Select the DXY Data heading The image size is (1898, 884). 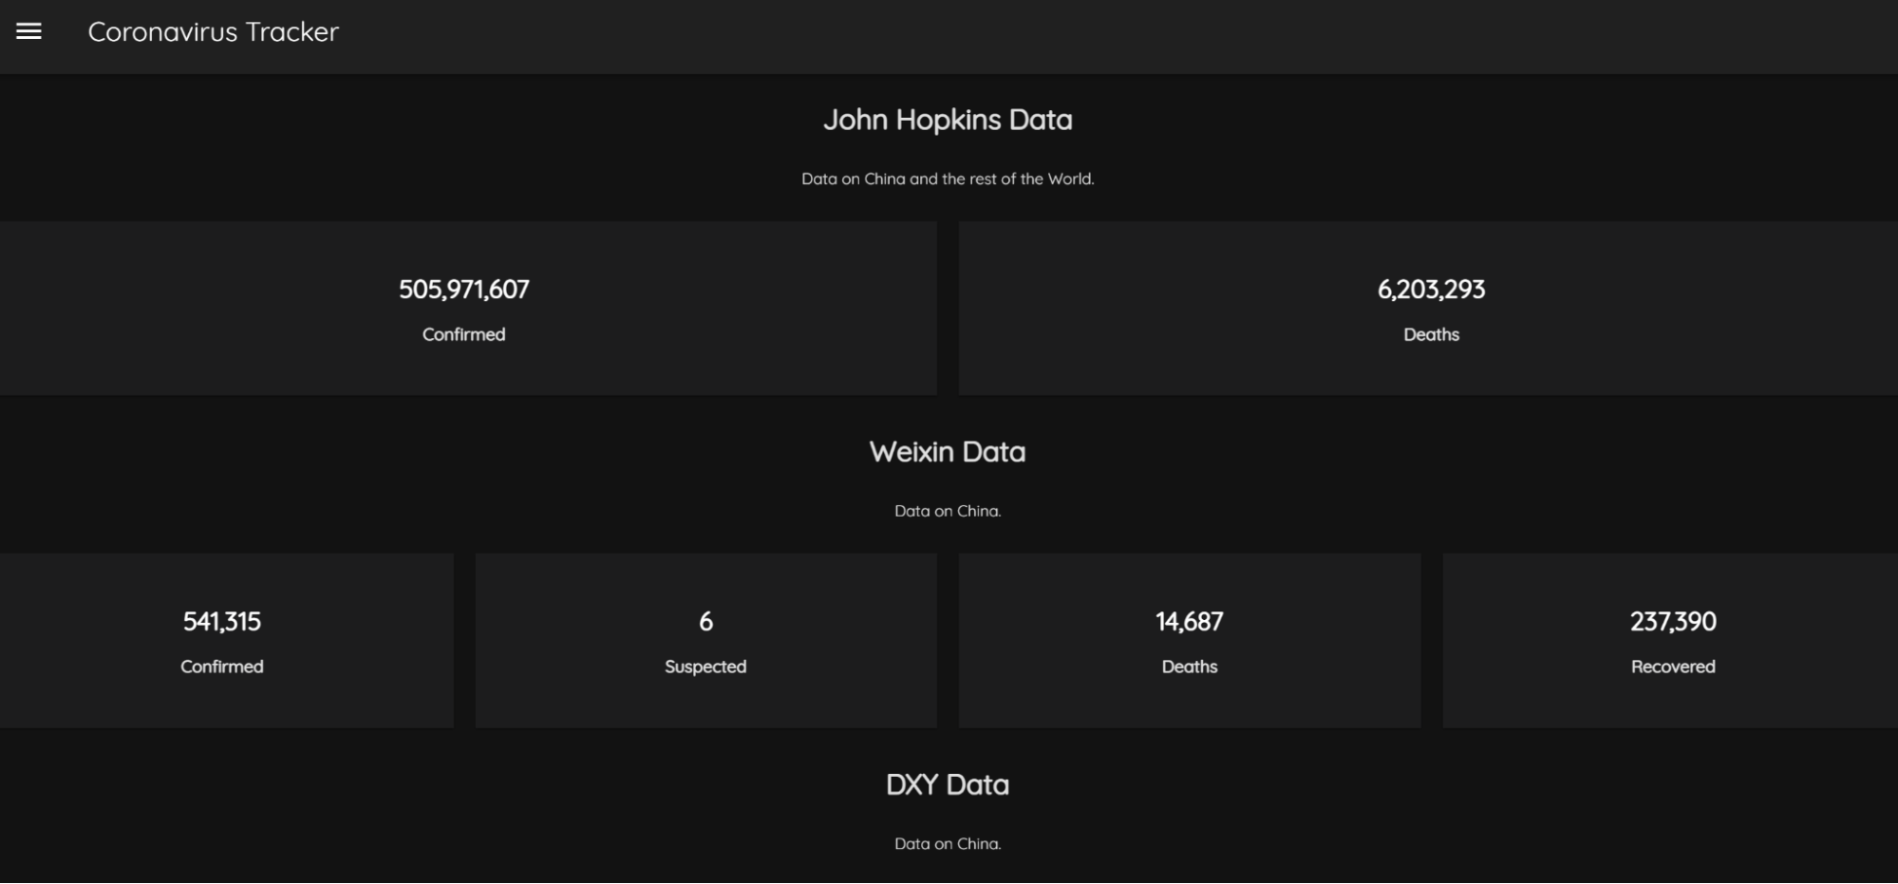(x=948, y=785)
